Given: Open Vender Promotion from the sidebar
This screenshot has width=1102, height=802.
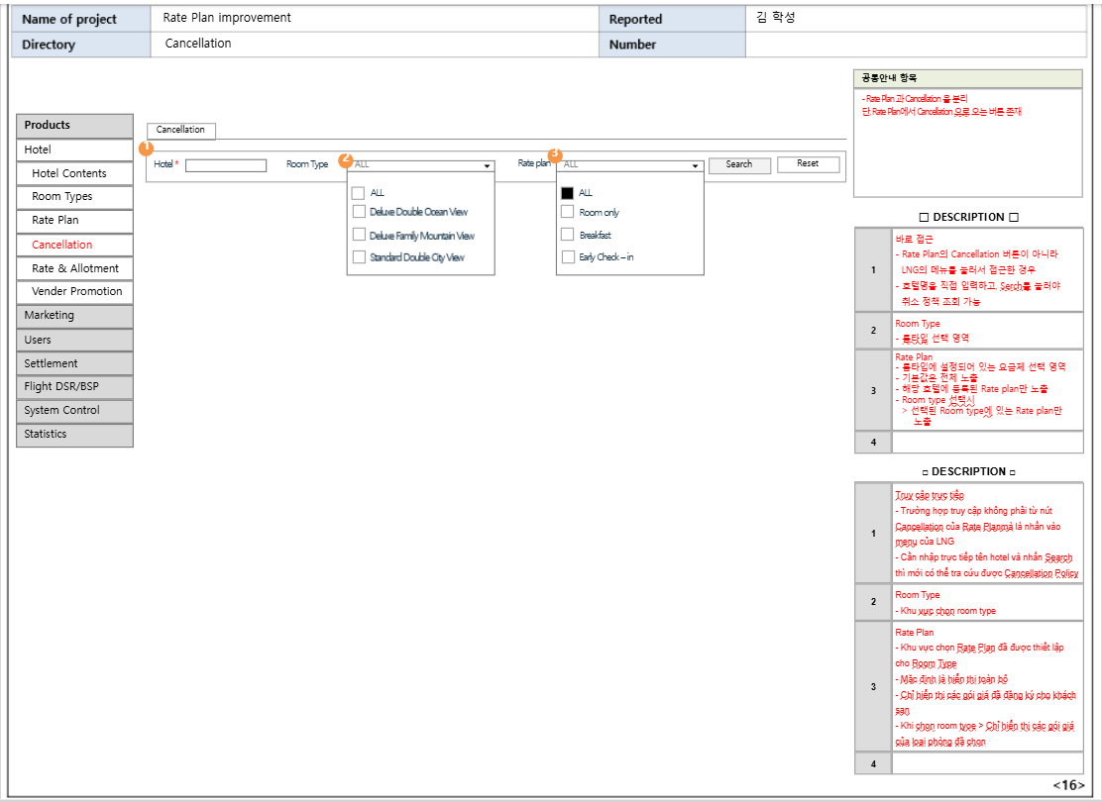Looking at the screenshot, I should [74, 291].
